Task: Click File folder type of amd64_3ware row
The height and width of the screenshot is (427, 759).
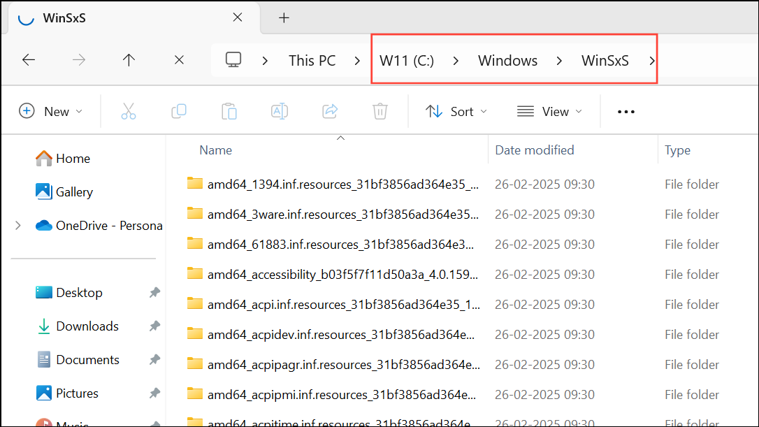Action: [x=692, y=215]
